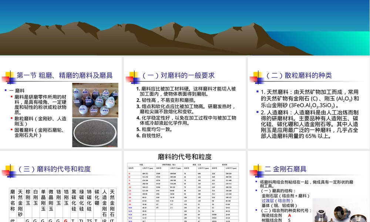Open the slide with the red-numbered grit size table

[185, 186]
